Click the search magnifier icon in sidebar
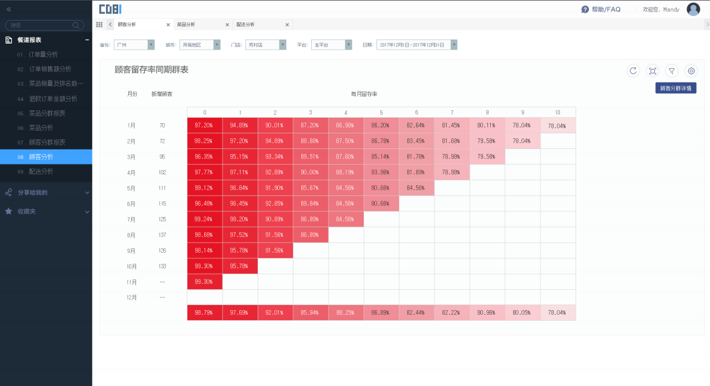710x386 pixels. [x=76, y=25]
